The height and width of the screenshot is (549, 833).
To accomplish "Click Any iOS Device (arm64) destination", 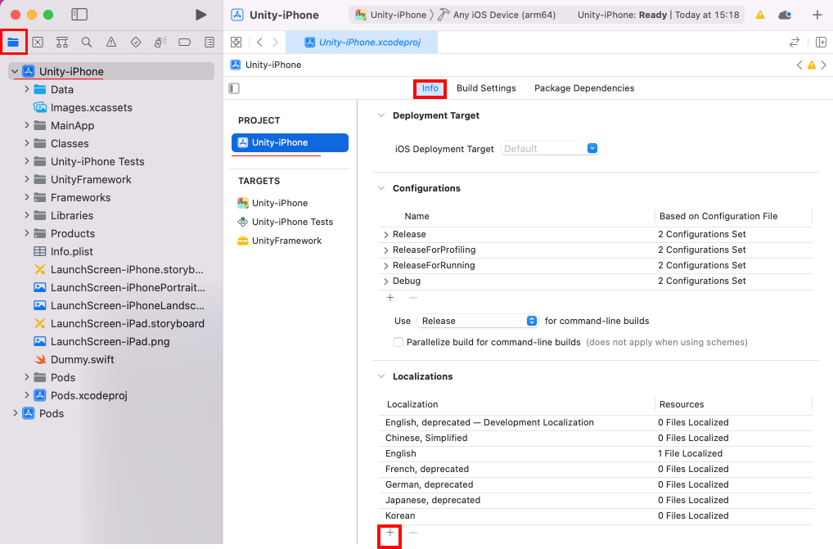I will click(497, 15).
